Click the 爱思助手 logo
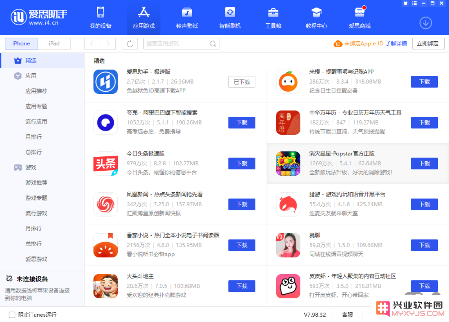This screenshot has width=449, height=322. pyautogui.click(x=39, y=17)
